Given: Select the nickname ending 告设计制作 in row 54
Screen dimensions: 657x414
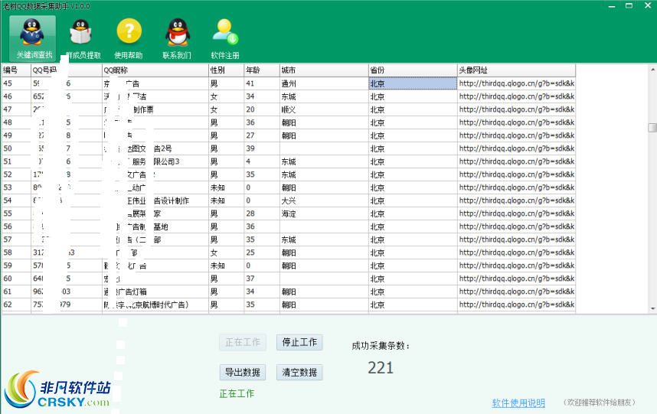Looking at the screenshot, I should tap(155, 200).
